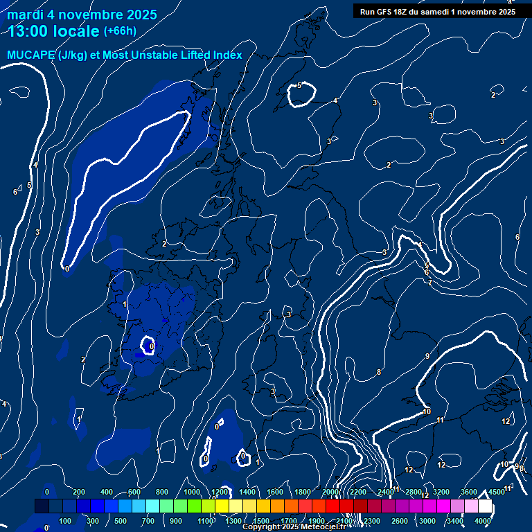Click the legend swatch between 0 and 100
Image resolution: width=532 pixels, height=532 pixels.
coord(55,506)
